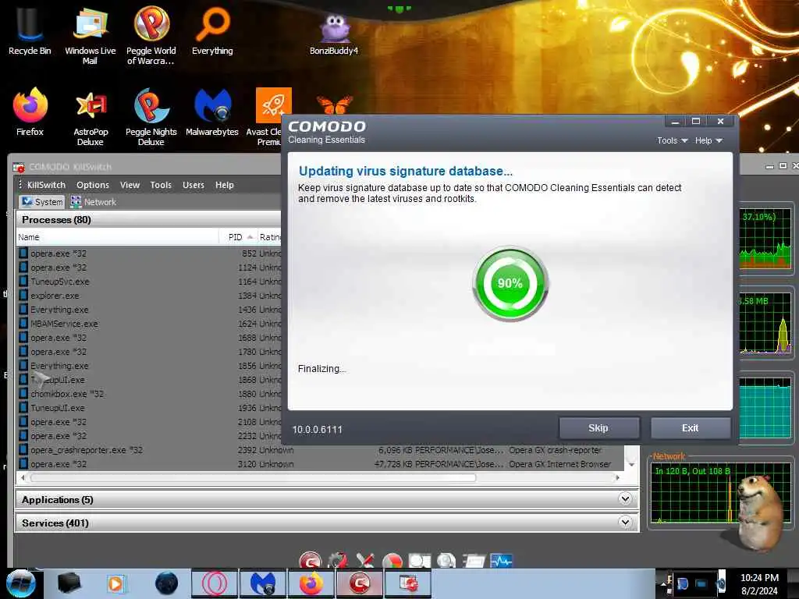The width and height of the screenshot is (799, 599).
Task: Select the chomikbox.exe *32 process row
Action: click(x=149, y=394)
